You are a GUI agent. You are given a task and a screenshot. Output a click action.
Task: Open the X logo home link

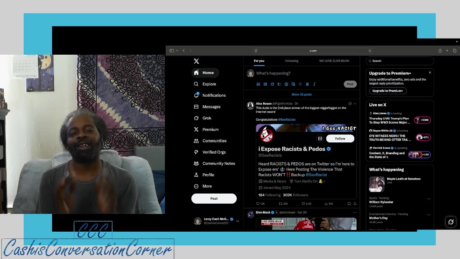[x=196, y=61]
